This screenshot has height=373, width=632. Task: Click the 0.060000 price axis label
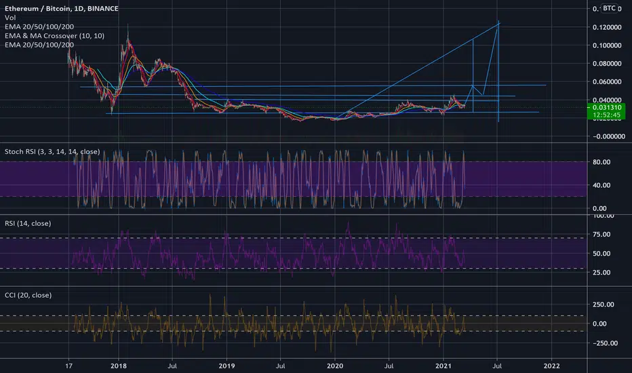click(607, 82)
